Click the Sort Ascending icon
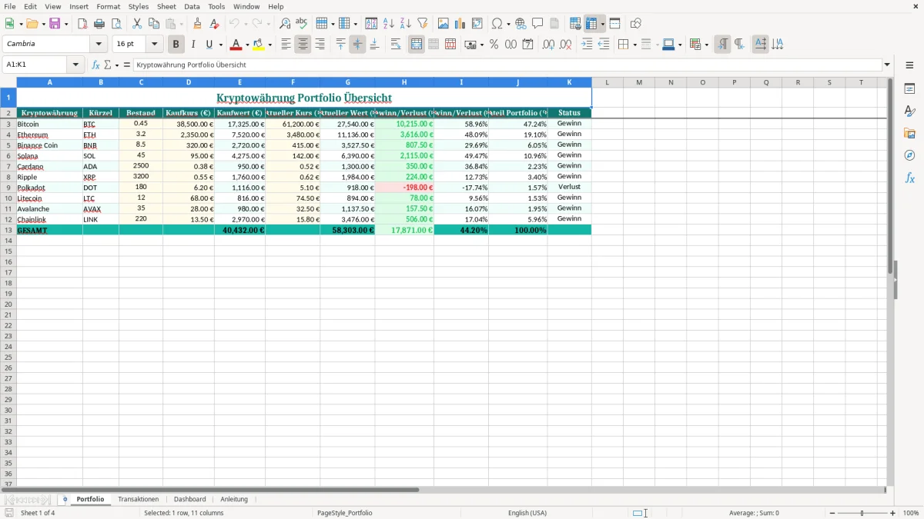 (x=388, y=24)
